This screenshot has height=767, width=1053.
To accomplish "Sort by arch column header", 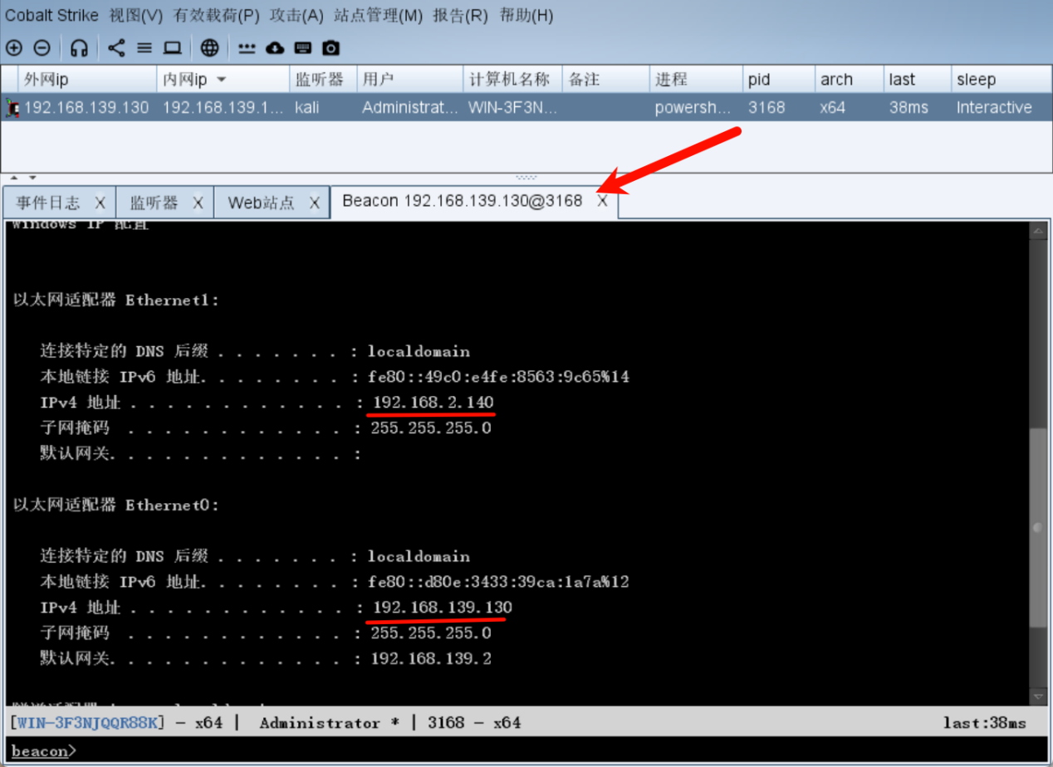I will tap(849, 80).
